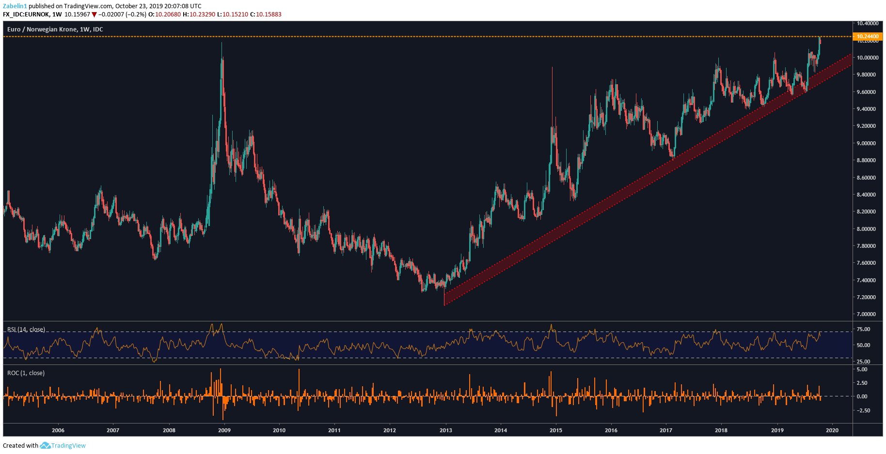886x454 pixels.
Task: Click the open value O:10.20680
Action: point(164,15)
